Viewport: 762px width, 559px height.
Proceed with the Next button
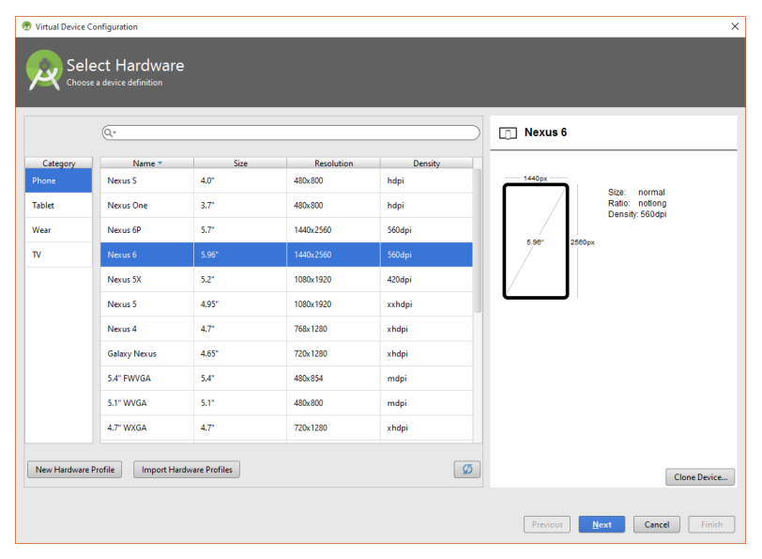602,524
